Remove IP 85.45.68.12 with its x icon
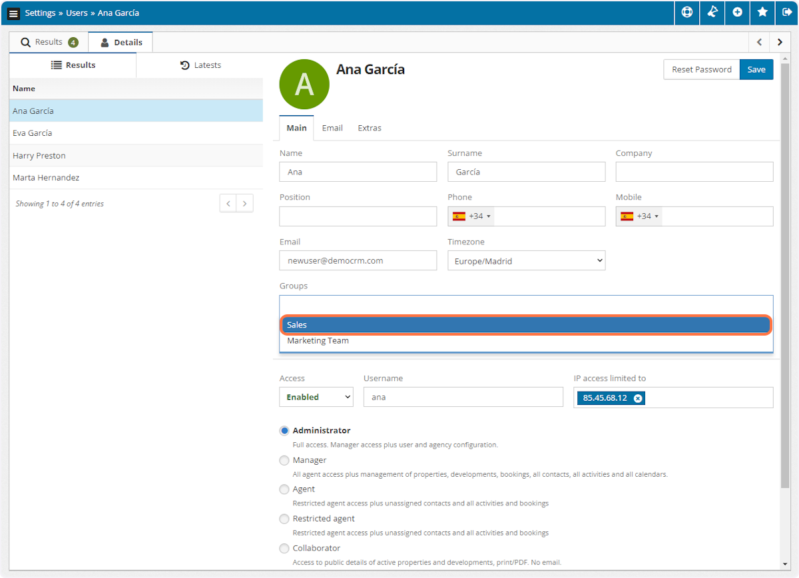The width and height of the screenshot is (799, 578). point(637,398)
